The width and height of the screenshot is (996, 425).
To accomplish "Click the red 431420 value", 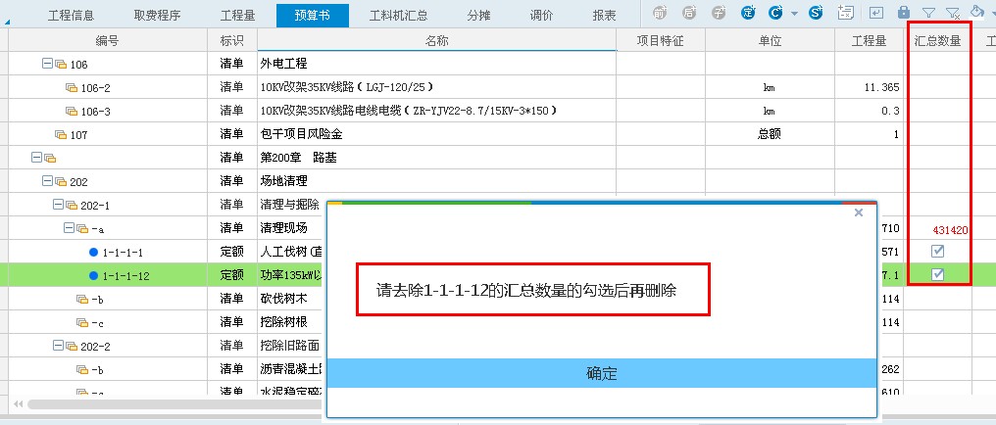I will (950, 229).
